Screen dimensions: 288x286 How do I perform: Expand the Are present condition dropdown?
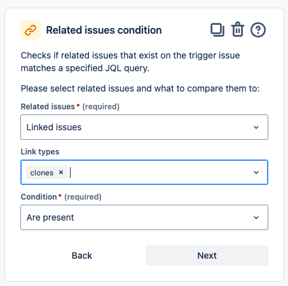tap(144, 217)
